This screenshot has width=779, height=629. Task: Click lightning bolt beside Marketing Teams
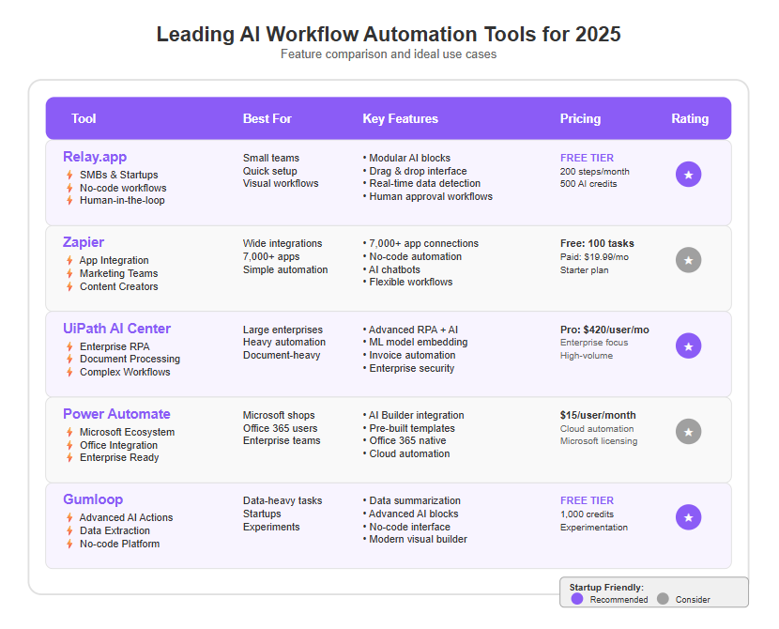point(69,273)
